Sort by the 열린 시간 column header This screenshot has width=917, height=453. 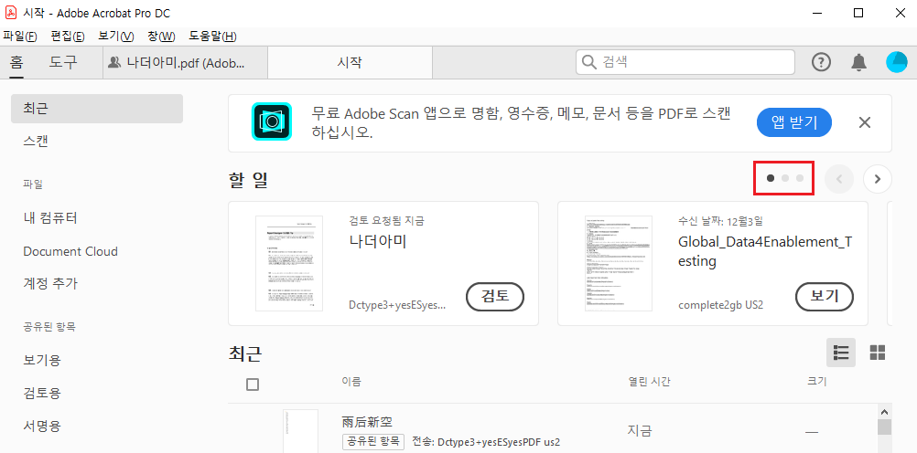pyautogui.click(x=649, y=382)
